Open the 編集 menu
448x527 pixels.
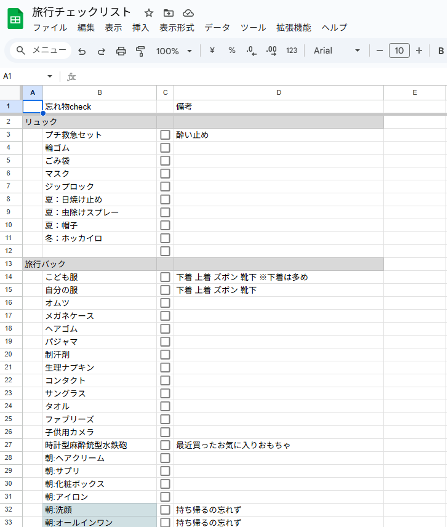point(86,28)
